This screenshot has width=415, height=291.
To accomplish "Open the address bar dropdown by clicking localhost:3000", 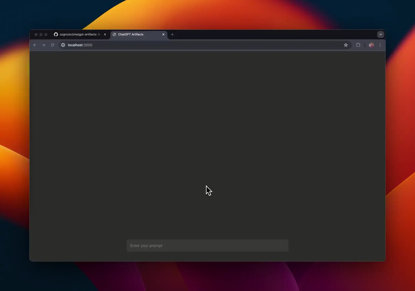I will pyautogui.click(x=80, y=45).
